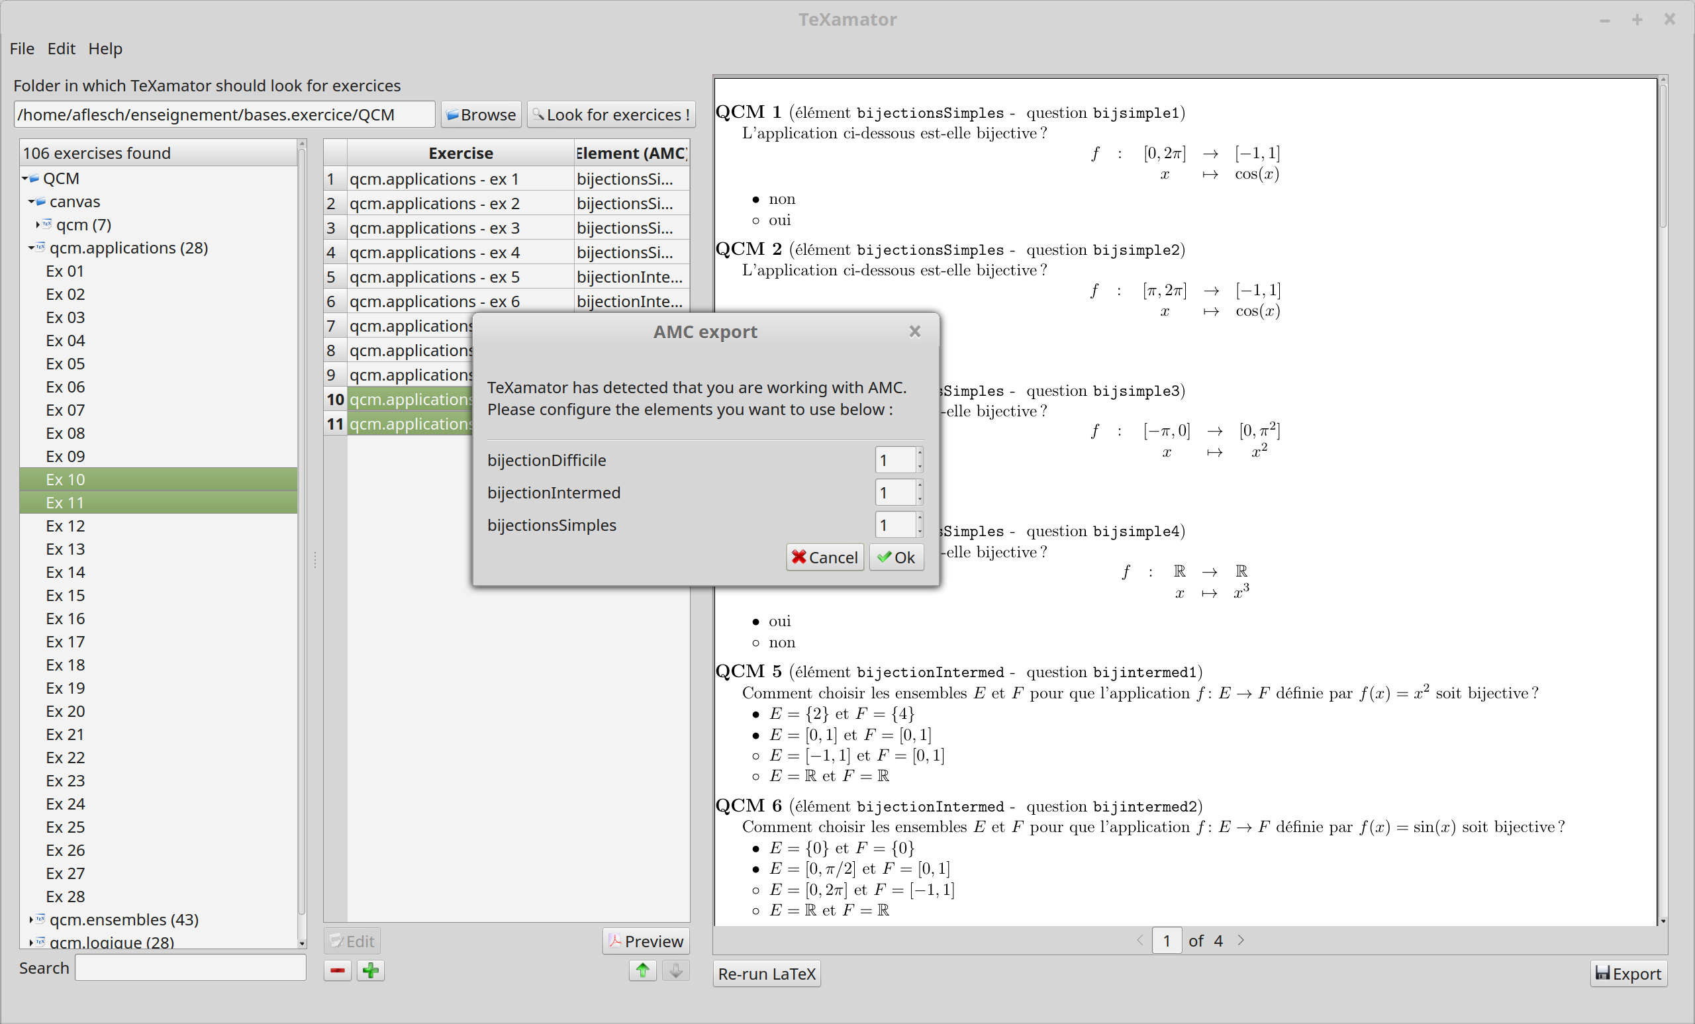Viewport: 1695px width, 1024px height.
Task: Click the bijectionDifficile count spinbox
Action: pyautogui.click(x=898, y=460)
